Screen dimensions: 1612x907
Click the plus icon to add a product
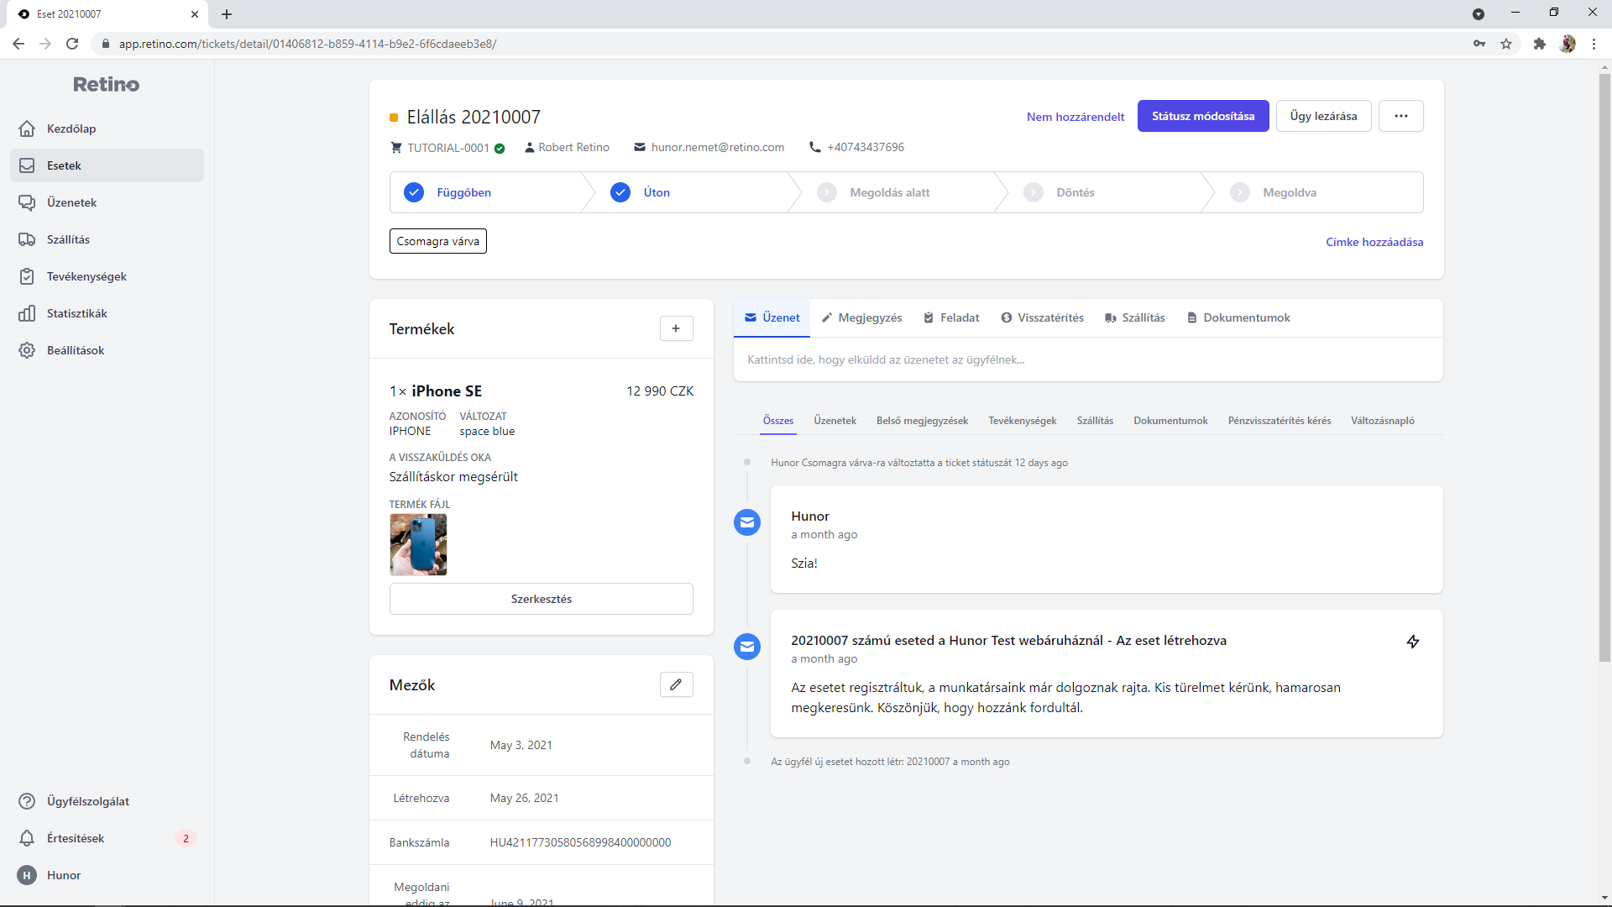676,328
